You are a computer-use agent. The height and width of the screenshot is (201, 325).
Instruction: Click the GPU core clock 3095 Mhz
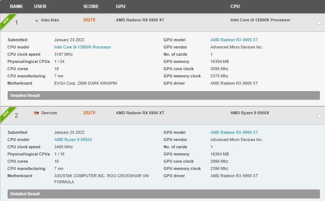tap(219, 69)
